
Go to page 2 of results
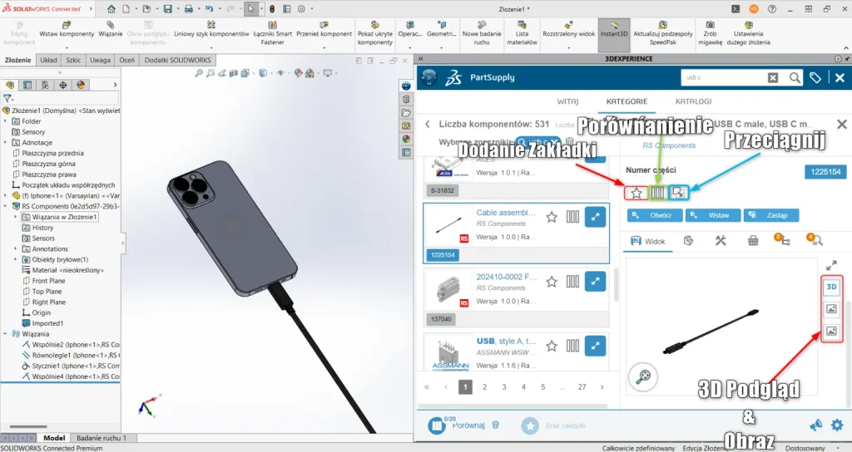point(485,387)
